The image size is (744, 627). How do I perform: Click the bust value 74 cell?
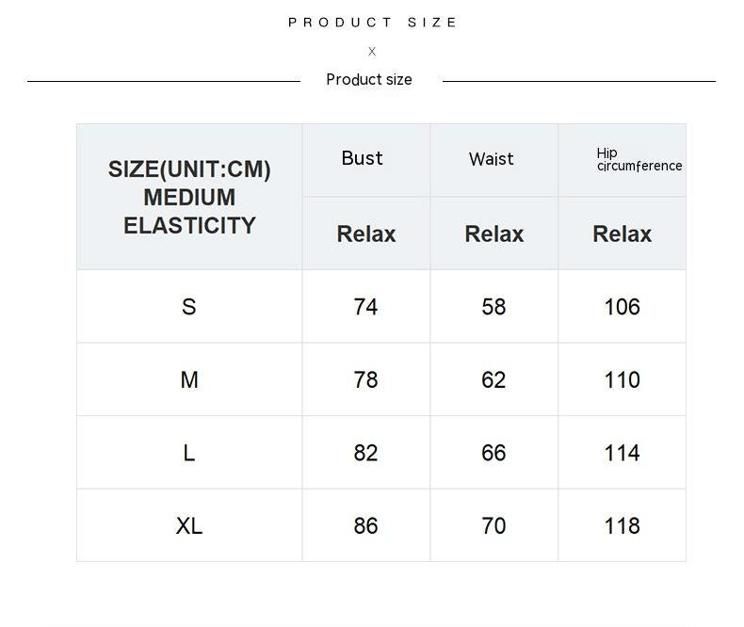coord(365,307)
